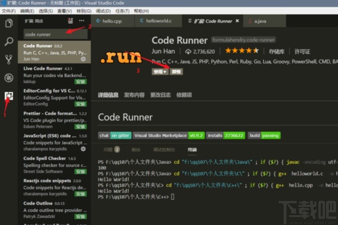Close the 扩展: Code Runner tab
This screenshot has width=338, height=225.
(237, 21)
